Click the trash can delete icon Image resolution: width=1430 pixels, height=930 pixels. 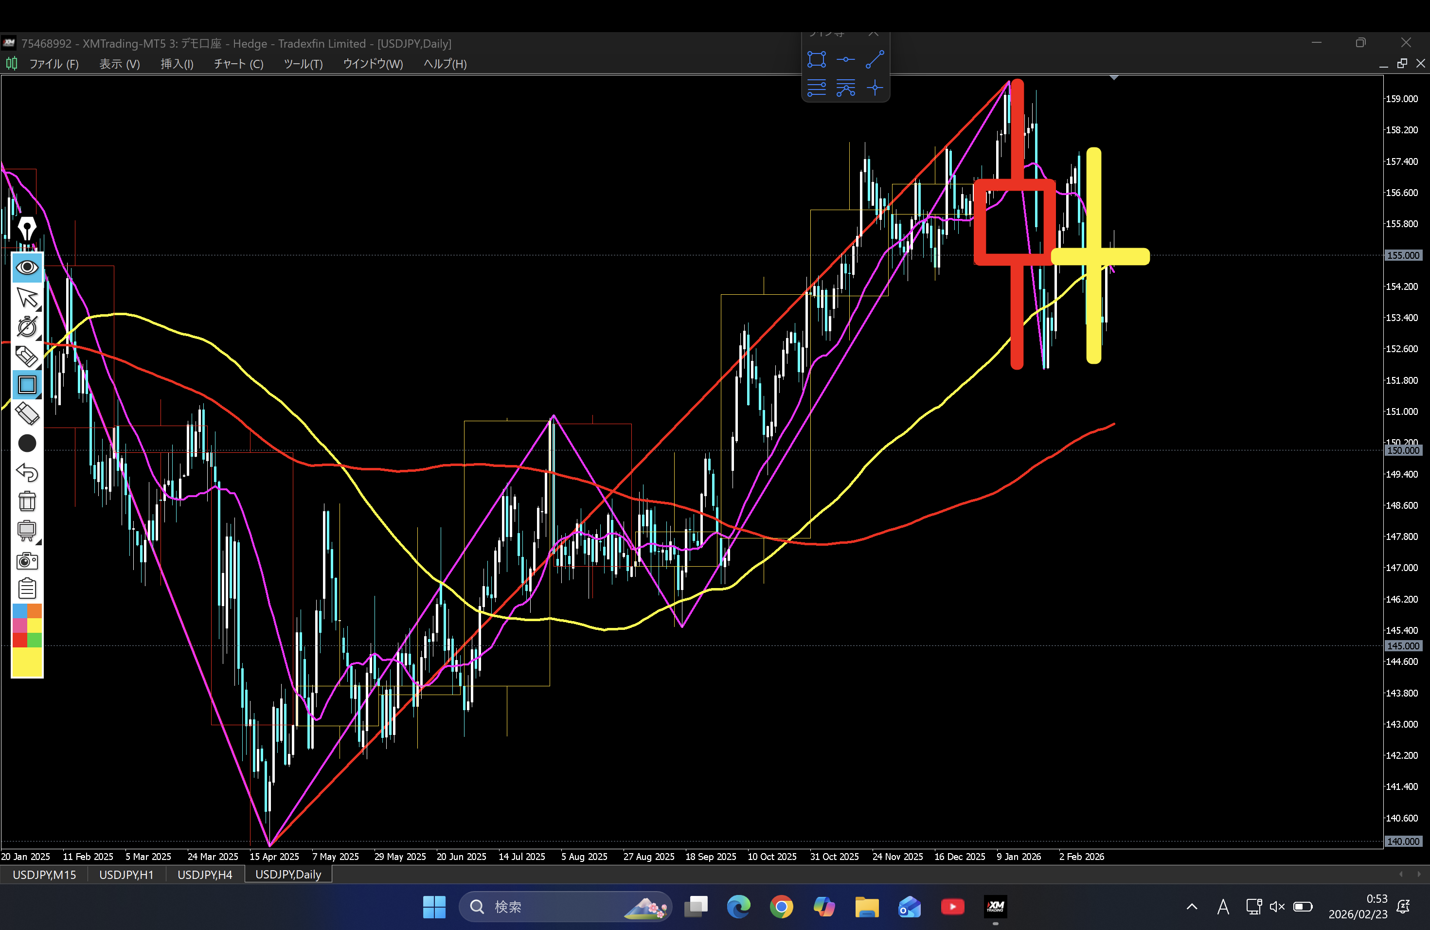(x=27, y=501)
